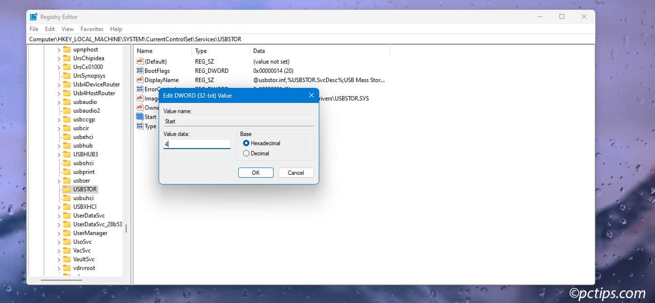Click the Type DWORD value icon

point(140,126)
